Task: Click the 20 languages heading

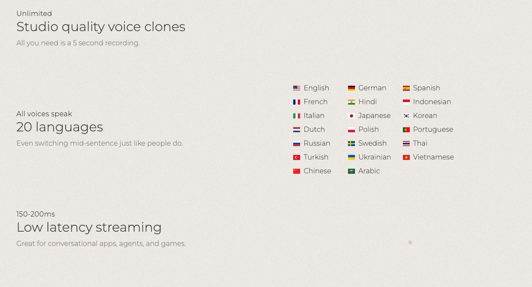Action: point(60,127)
